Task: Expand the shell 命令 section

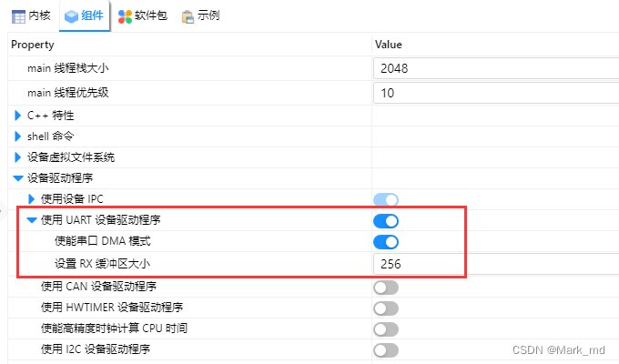Action: 18,136
